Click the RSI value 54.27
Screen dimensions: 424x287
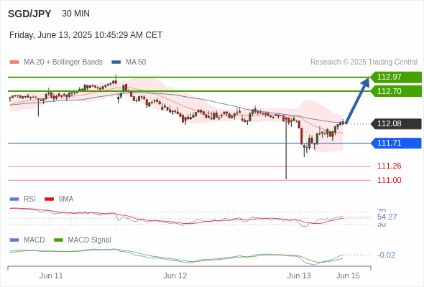click(387, 217)
